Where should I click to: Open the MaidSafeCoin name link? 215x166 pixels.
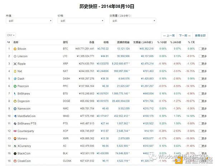pos(27,116)
